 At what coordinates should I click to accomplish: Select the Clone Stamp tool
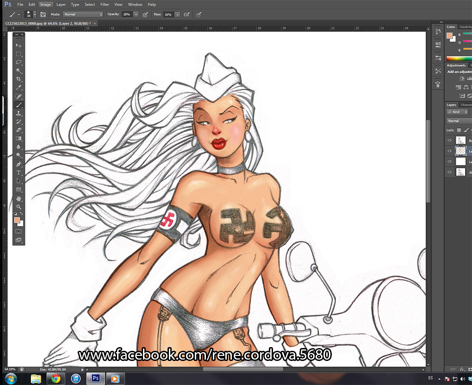(x=19, y=113)
